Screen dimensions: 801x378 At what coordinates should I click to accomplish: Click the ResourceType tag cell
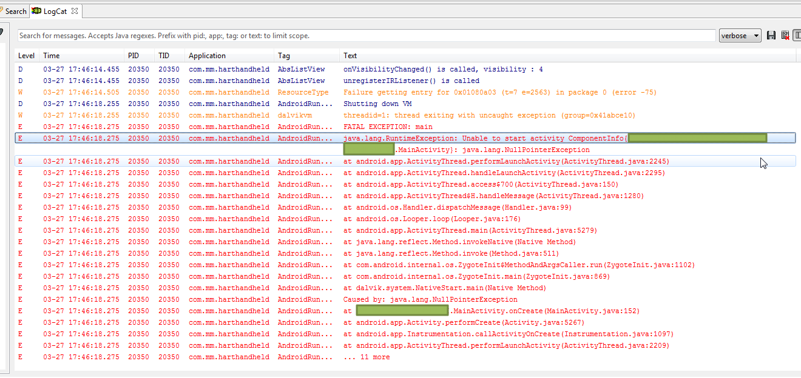pyautogui.click(x=303, y=92)
